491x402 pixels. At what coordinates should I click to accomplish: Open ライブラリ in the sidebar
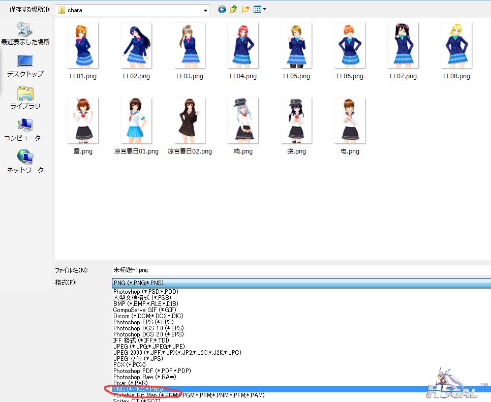click(25, 98)
